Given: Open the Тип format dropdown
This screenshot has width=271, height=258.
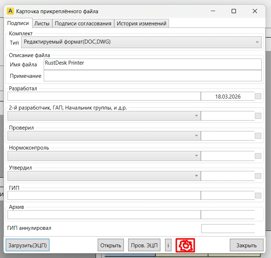Looking at the screenshot, I should pyautogui.click(x=141, y=42).
